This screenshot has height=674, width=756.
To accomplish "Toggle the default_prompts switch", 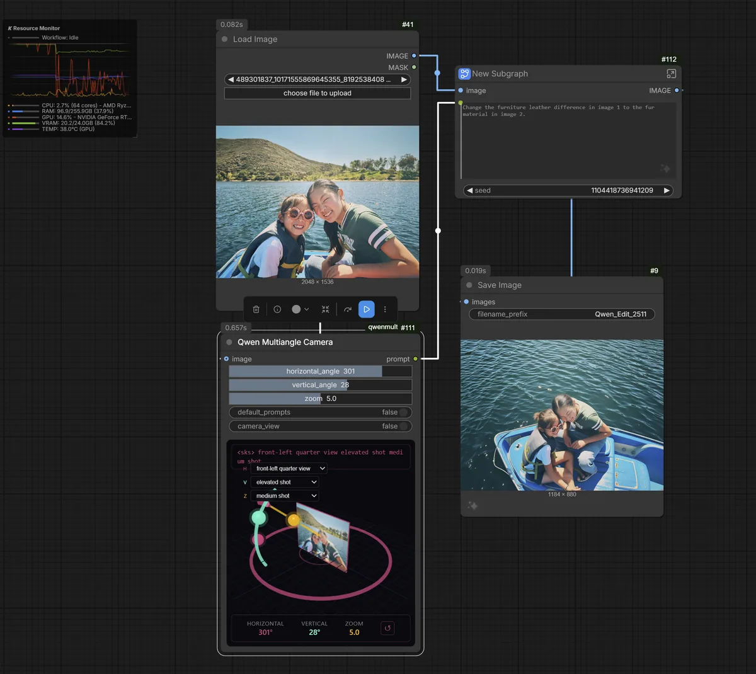I will click(403, 413).
